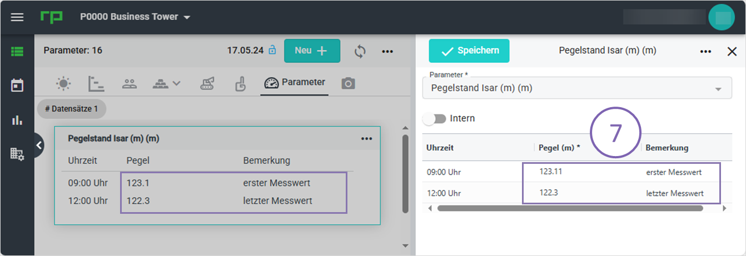Open the camera photos tab
746x256 pixels.
[x=349, y=84]
